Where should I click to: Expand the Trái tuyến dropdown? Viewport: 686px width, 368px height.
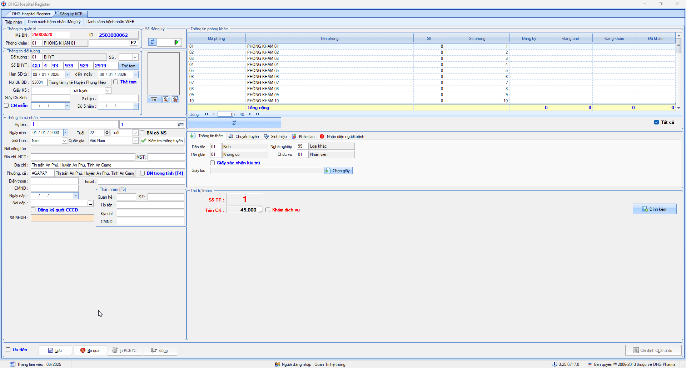108,91
